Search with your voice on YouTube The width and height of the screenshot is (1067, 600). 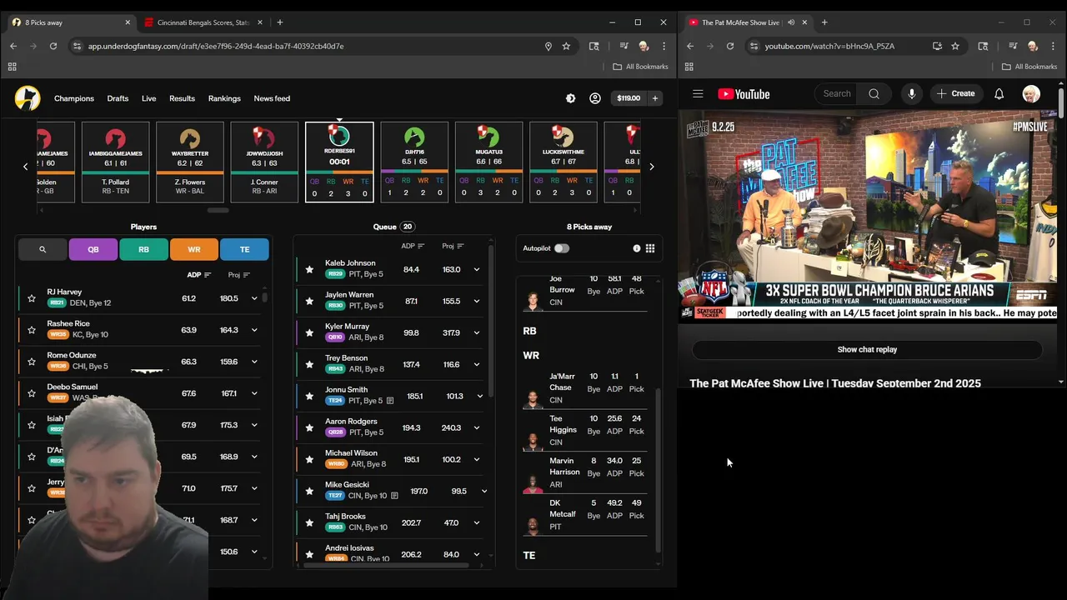(911, 94)
